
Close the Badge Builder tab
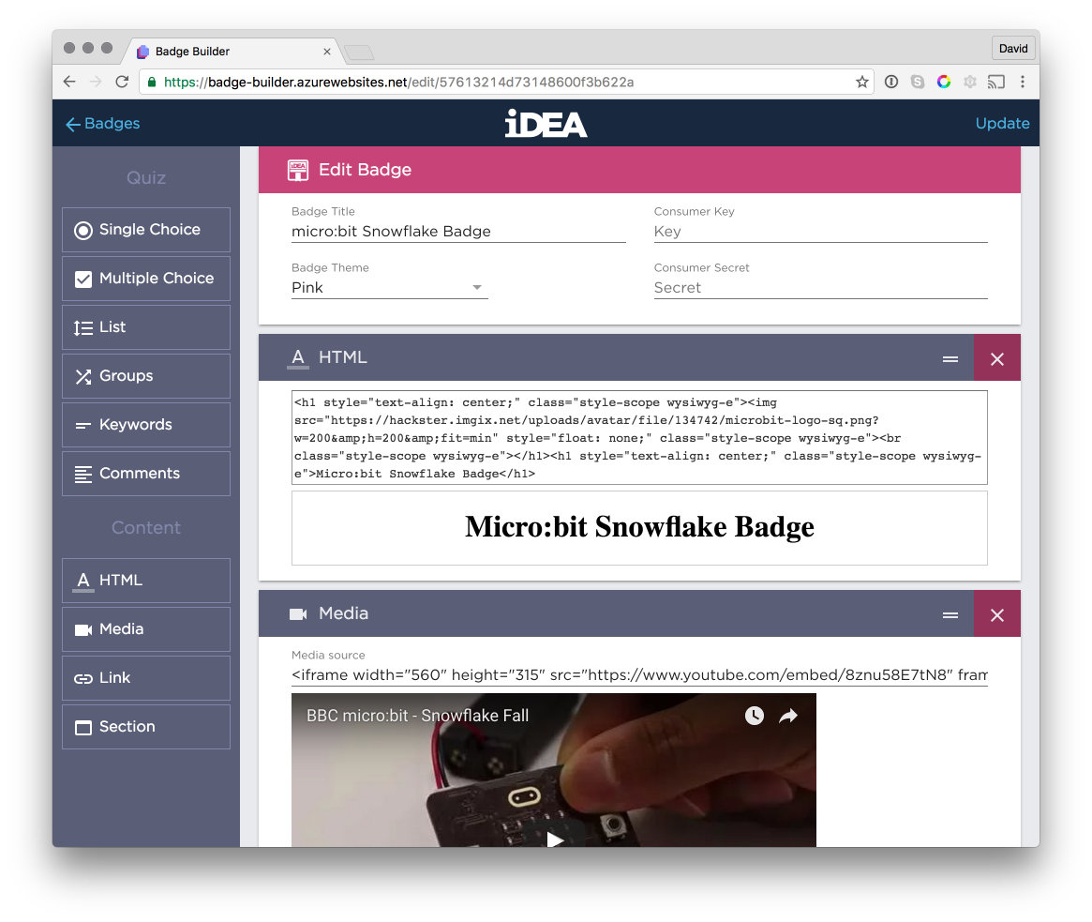click(326, 52)
